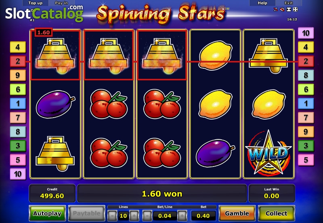Viewport: 323px width, 223px height.
Task: Increase number of lines with plus
Action: click(x=134, y=216)
